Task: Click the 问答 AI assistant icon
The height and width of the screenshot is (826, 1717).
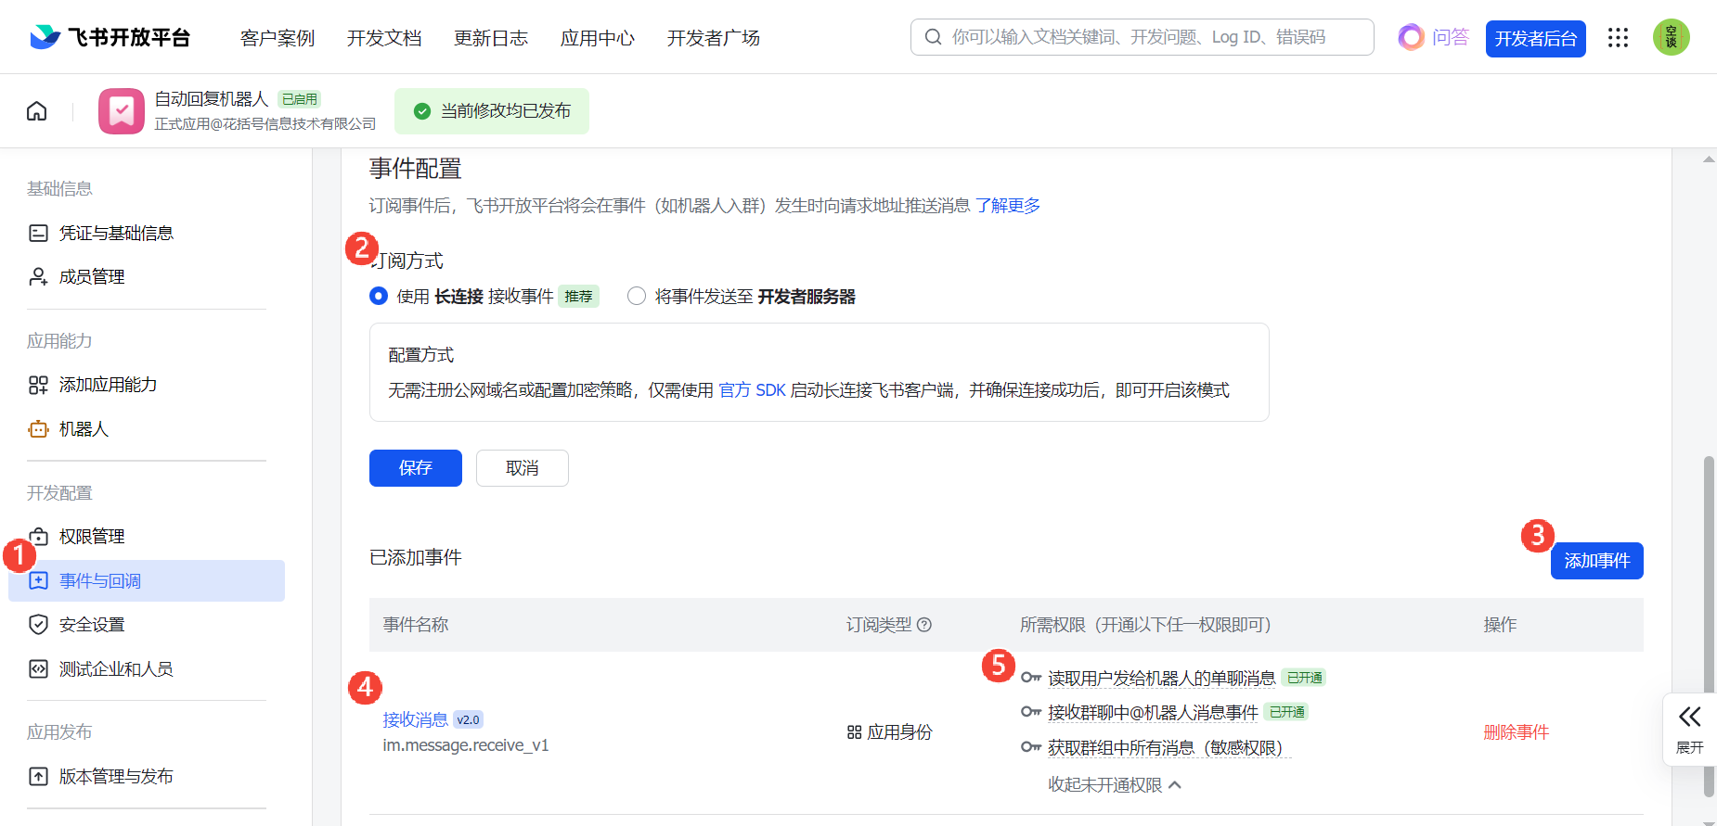Action: pyautogui.click(x=1411, y=38)
